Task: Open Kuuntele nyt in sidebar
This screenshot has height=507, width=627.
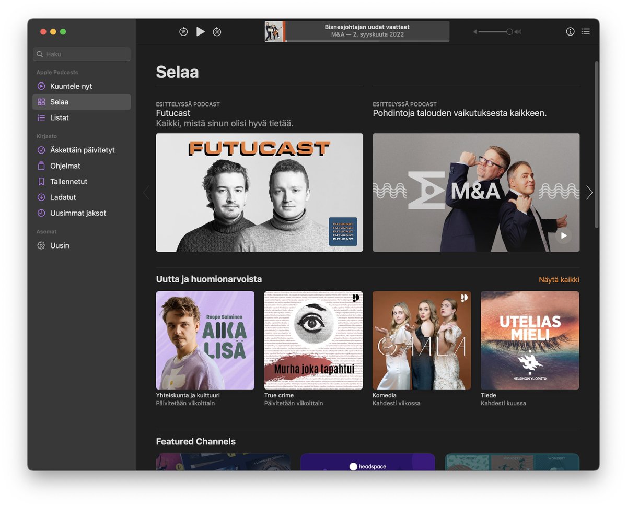Action: 82,86
